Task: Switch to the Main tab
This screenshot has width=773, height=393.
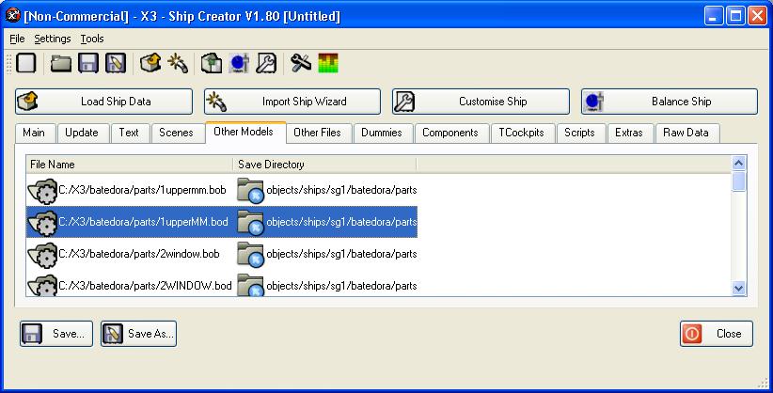Action: [x=34, y=133]
